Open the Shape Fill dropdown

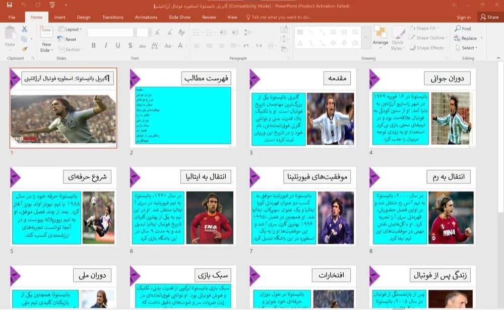[424, 28]
